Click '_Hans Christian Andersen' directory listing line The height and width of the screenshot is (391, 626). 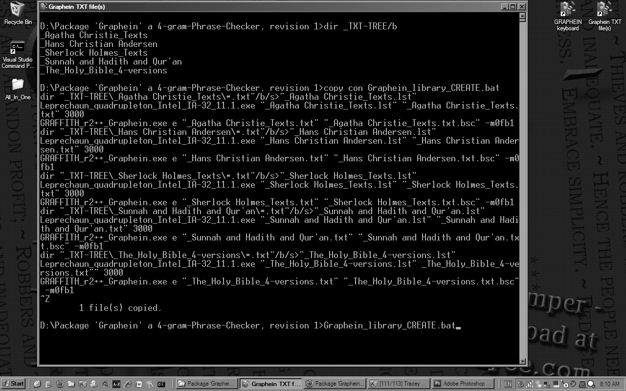99,44
